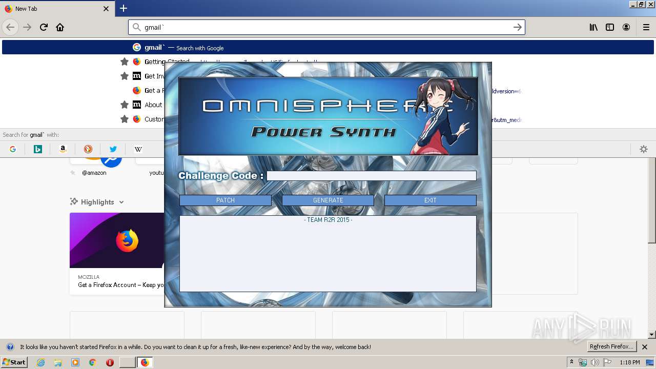The width and height of the screenshot is (656, 369).
Task: Click the GENERATE button in keygen
Action: pos(328,200)
